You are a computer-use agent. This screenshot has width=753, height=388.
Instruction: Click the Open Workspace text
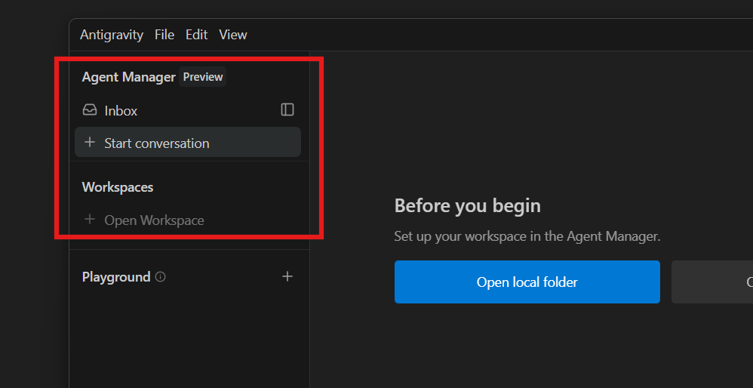(154, 220)
